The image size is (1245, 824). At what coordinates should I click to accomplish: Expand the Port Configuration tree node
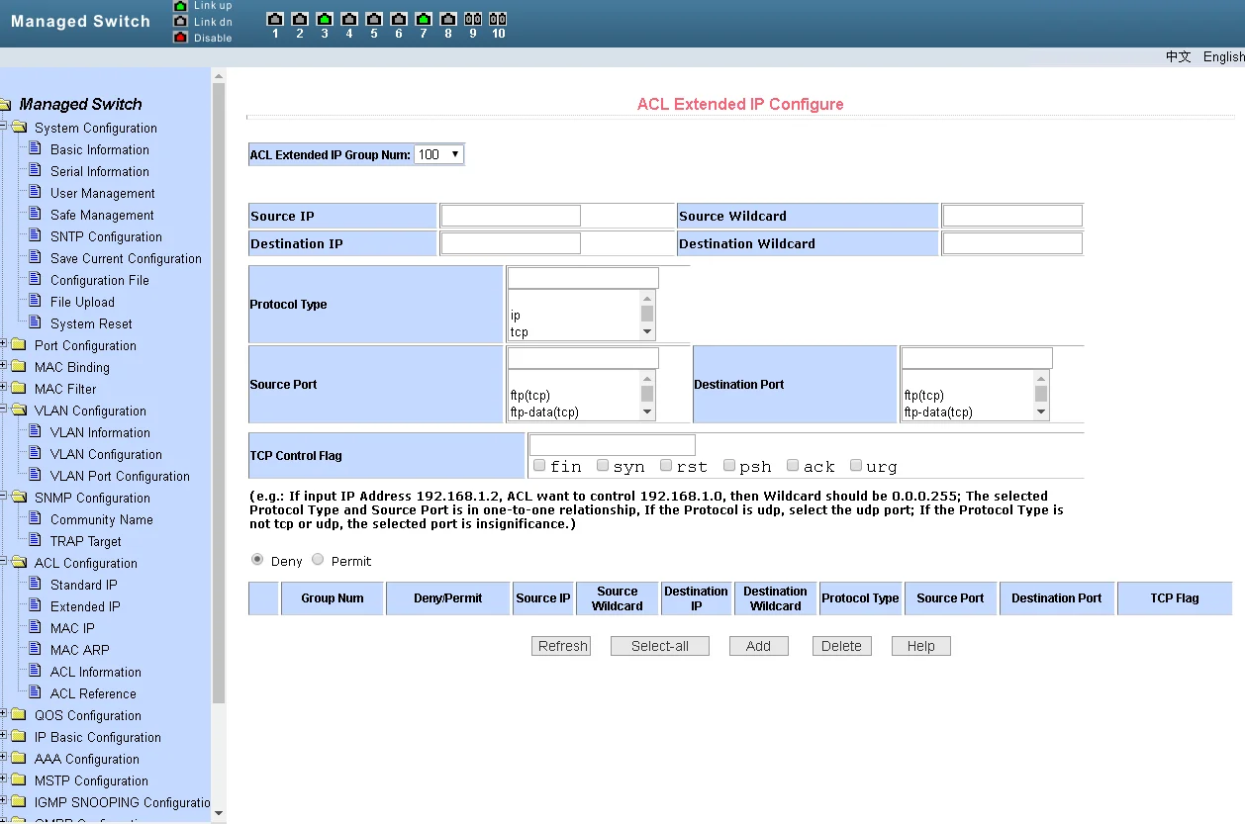4,345
